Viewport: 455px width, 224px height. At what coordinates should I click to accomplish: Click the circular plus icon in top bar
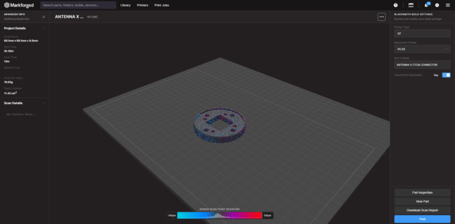pyautogui.click(x=437, y=5)
